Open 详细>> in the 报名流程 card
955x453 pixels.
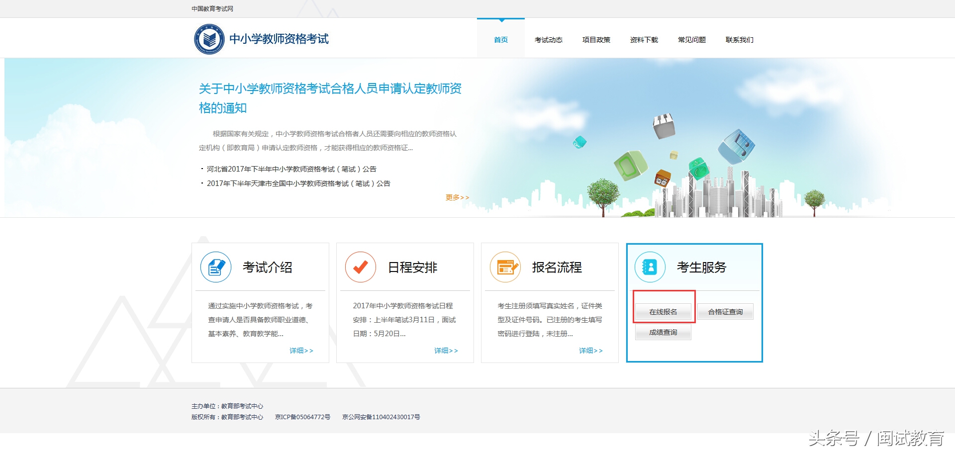[591, 351]
